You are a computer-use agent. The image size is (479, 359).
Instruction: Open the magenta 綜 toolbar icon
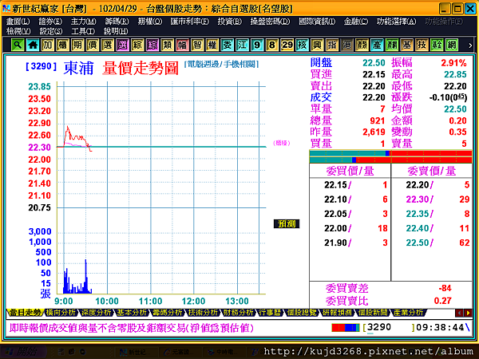(152, 45)
